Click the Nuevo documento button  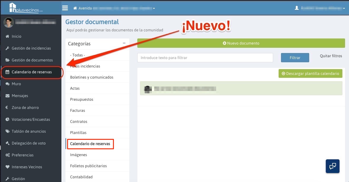point(241,43)
